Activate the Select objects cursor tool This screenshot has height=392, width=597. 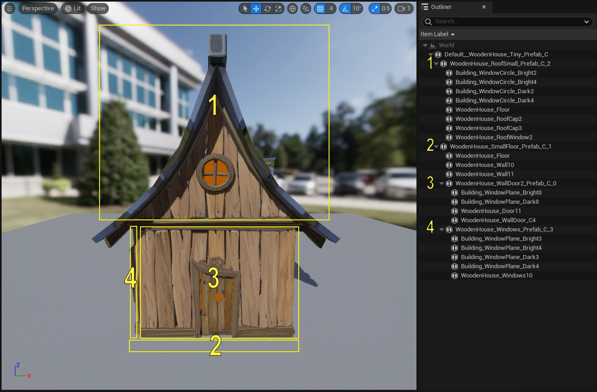[x=245, y=9]
